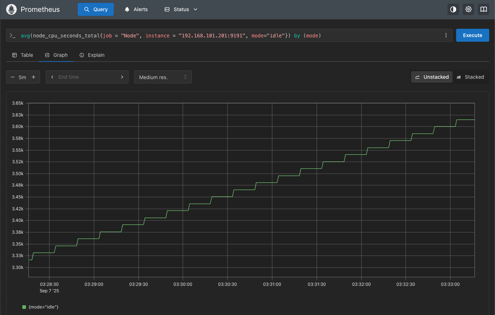Increase the time range with plus
Image resolution: width=495 pixels, height=315 pixels.
point(33,77)
